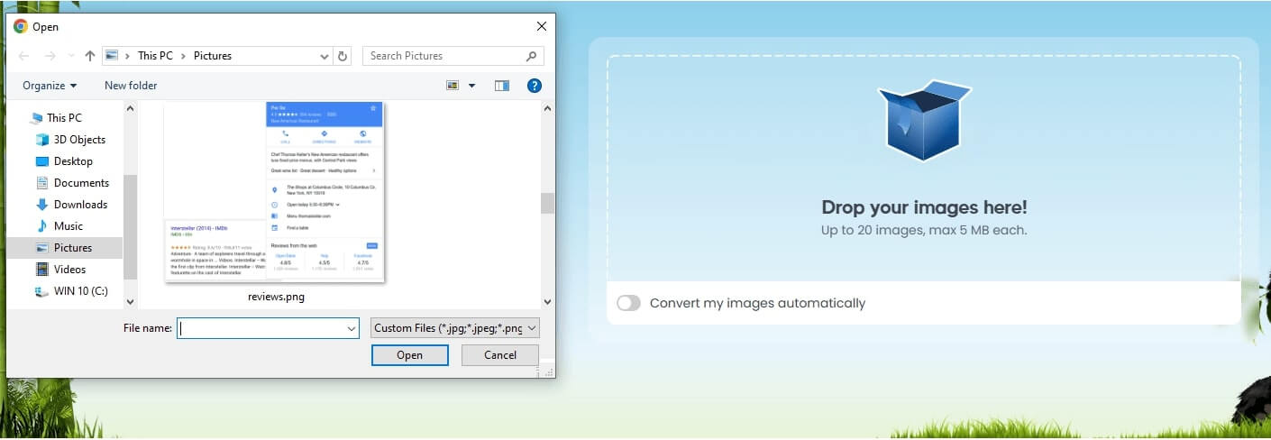The width and height of the screenshot is (1271, 440).
Task: Toggle Convert my images automatically
Action: (628, 303)
